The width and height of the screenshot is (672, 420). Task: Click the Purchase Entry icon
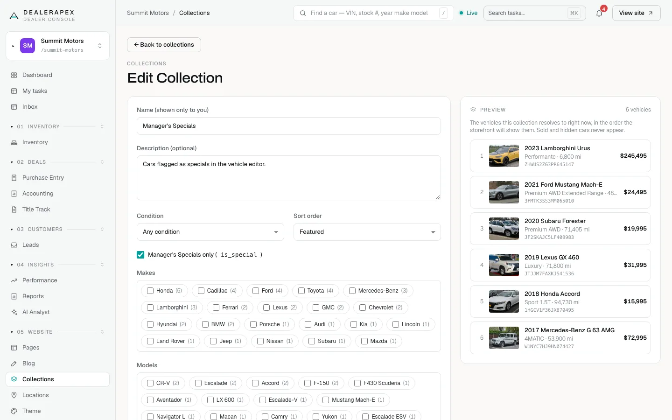[14, 178]
